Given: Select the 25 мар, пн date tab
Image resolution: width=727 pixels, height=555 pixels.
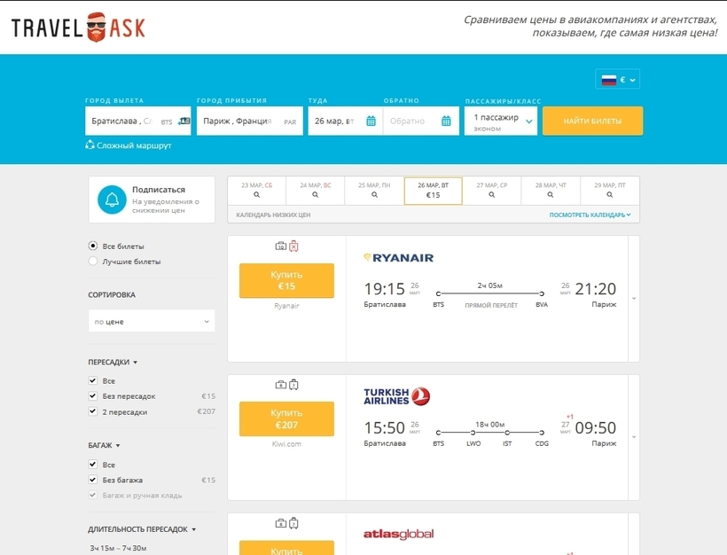Looking at the screenshot, I should click(x=374, y=191).
